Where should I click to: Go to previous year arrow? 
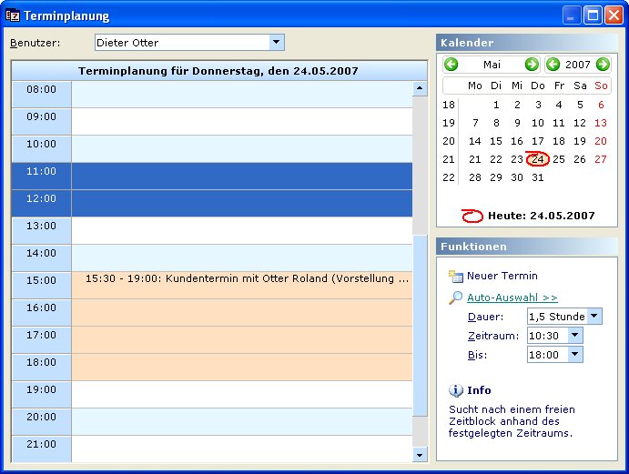pos(553,65)
